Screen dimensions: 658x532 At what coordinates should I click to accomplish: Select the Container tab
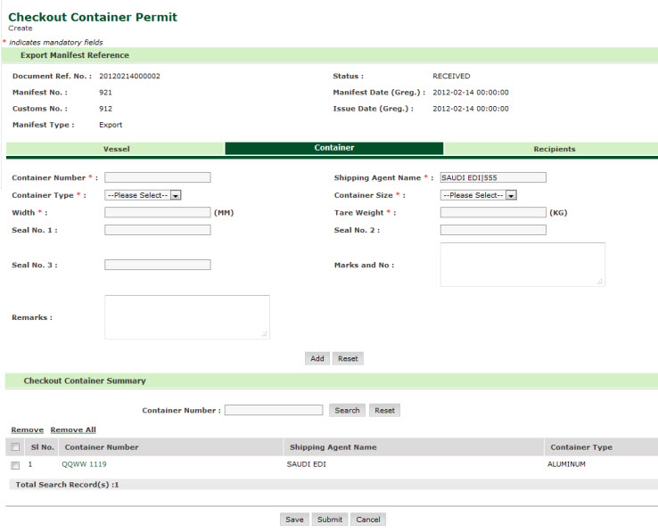pyautogui.click(x=334, y=148)
